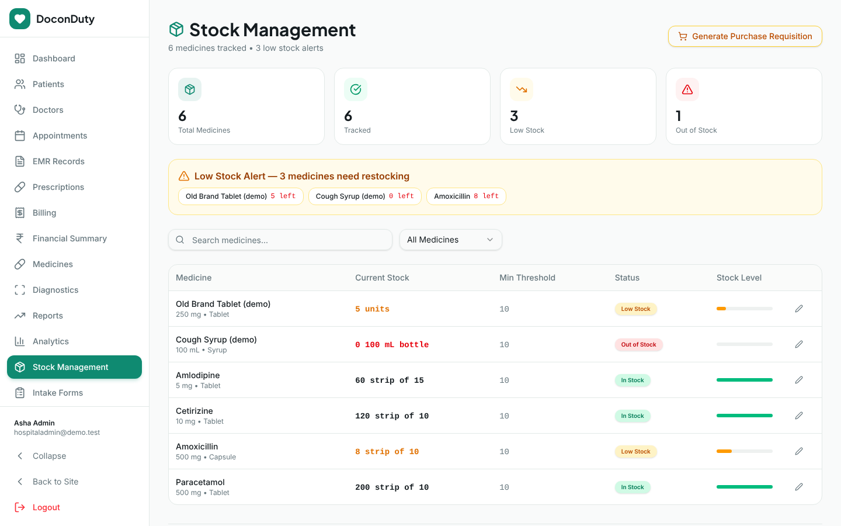Image resolution: width=841 pixels, height=526 pixels.
Task: Click the Tracked checkmark circle icon
Action: 356,89
